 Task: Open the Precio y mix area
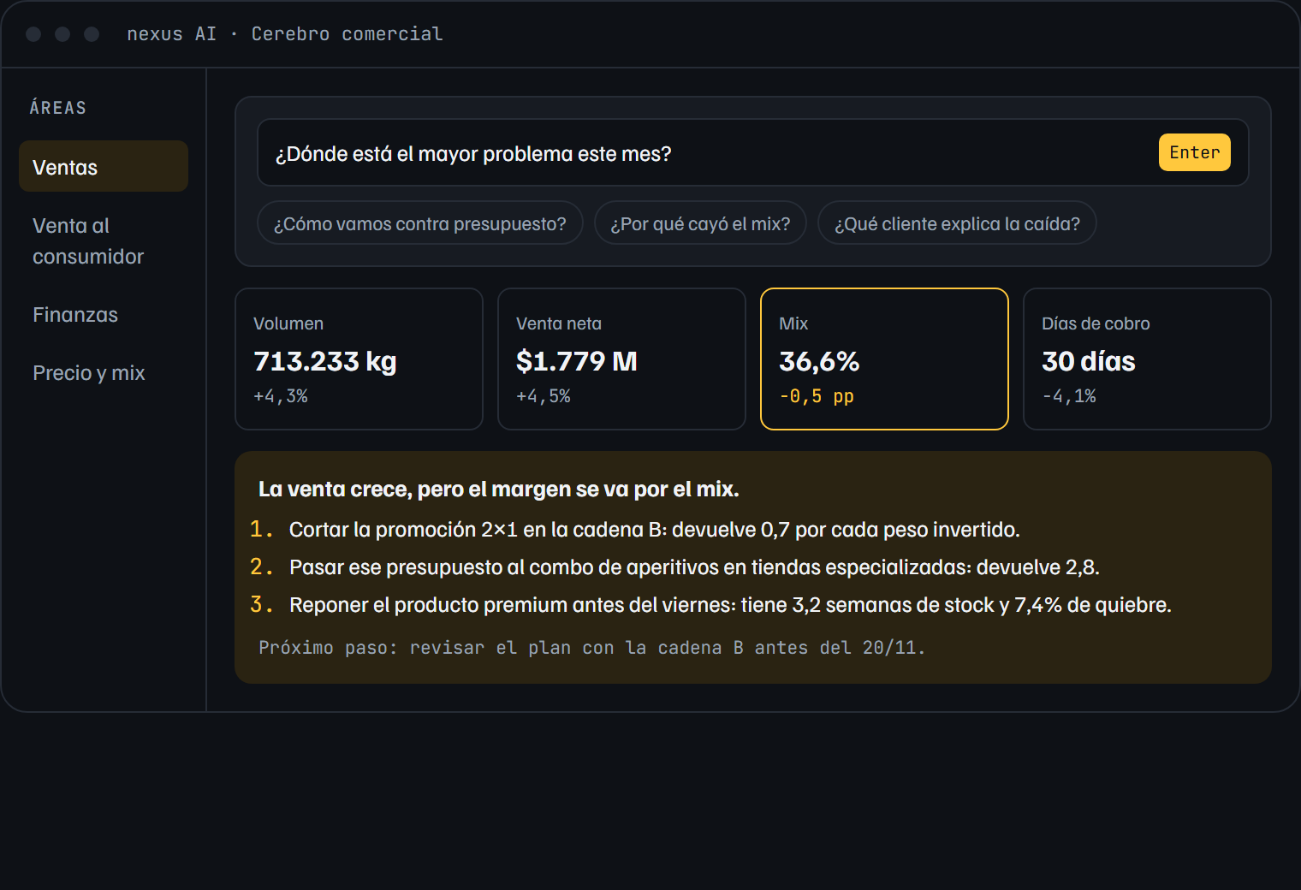pos(104,373)
